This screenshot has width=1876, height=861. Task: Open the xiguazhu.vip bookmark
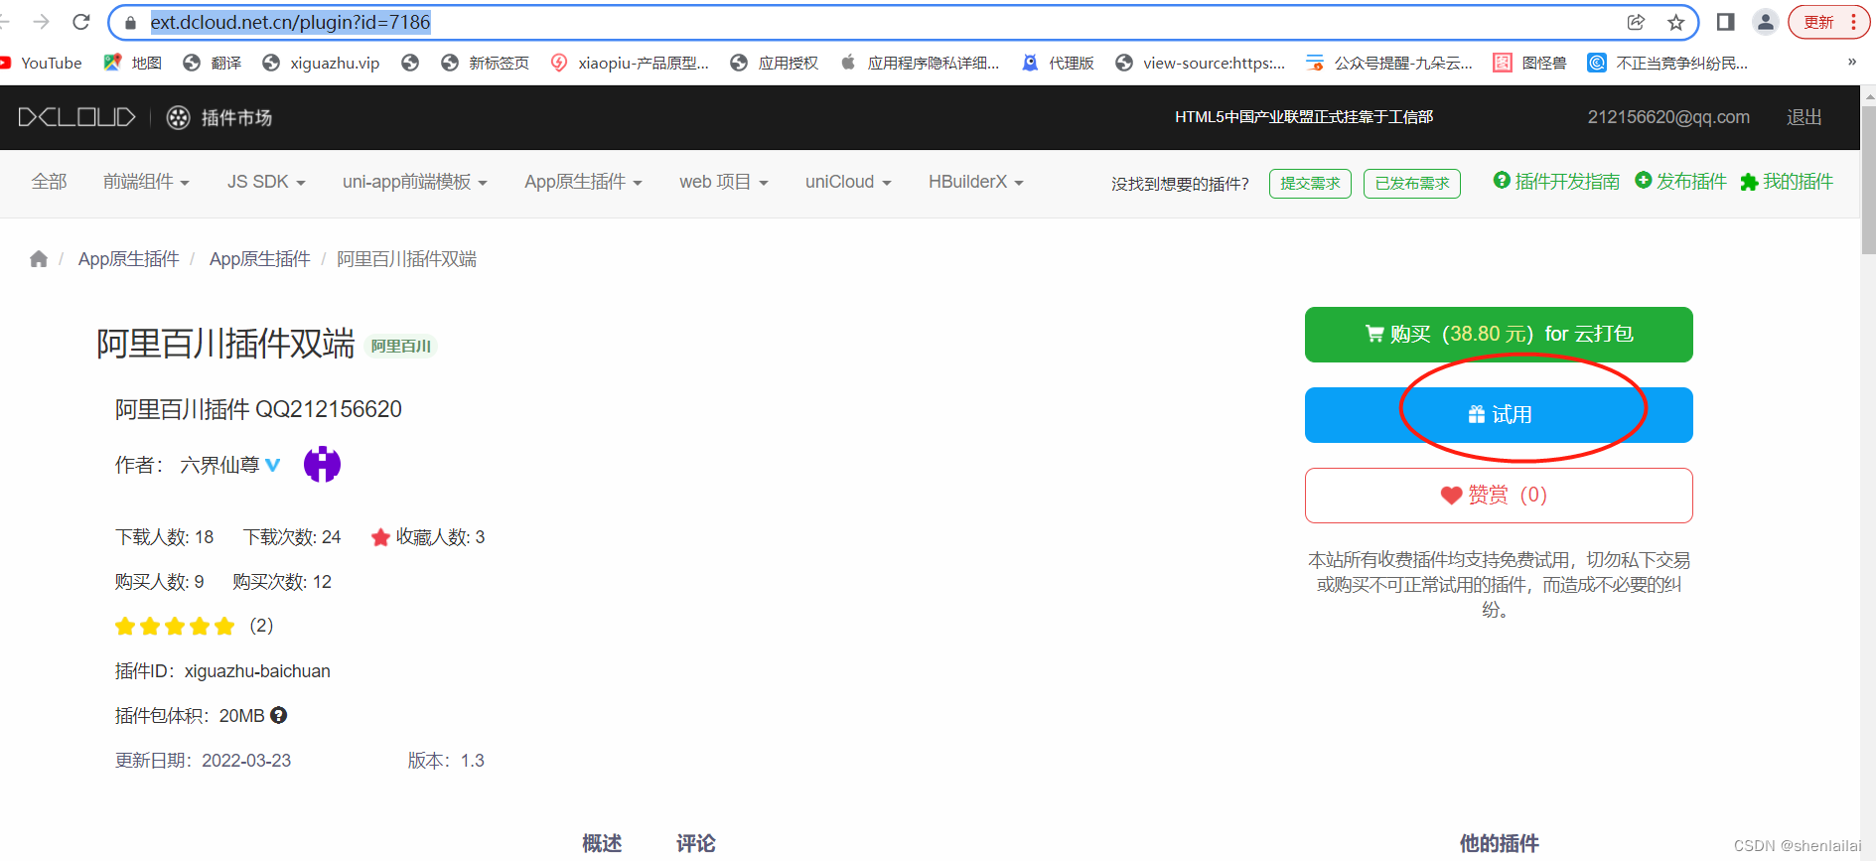pos(321,63)
